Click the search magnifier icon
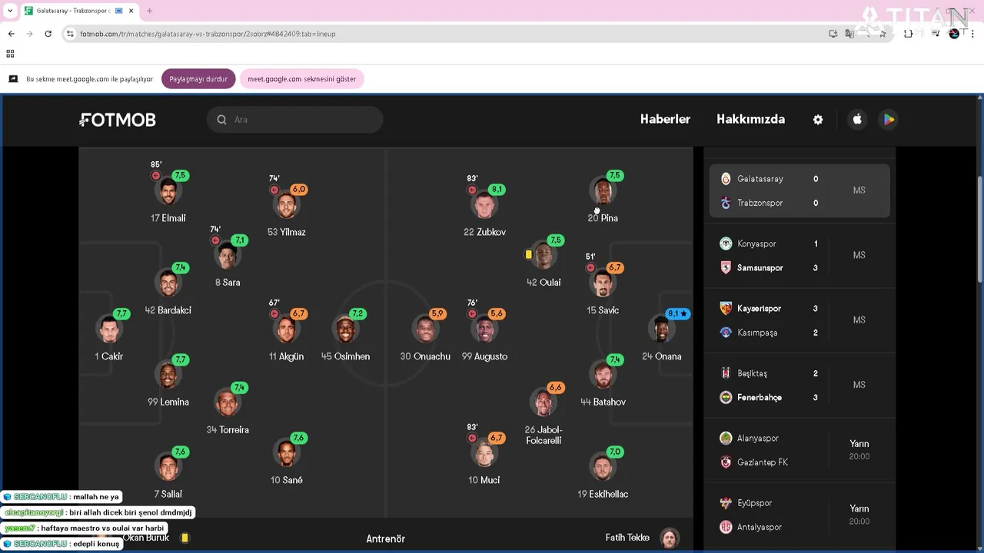Viewport: 984px width, 553px height. click(x=221, y=120)
